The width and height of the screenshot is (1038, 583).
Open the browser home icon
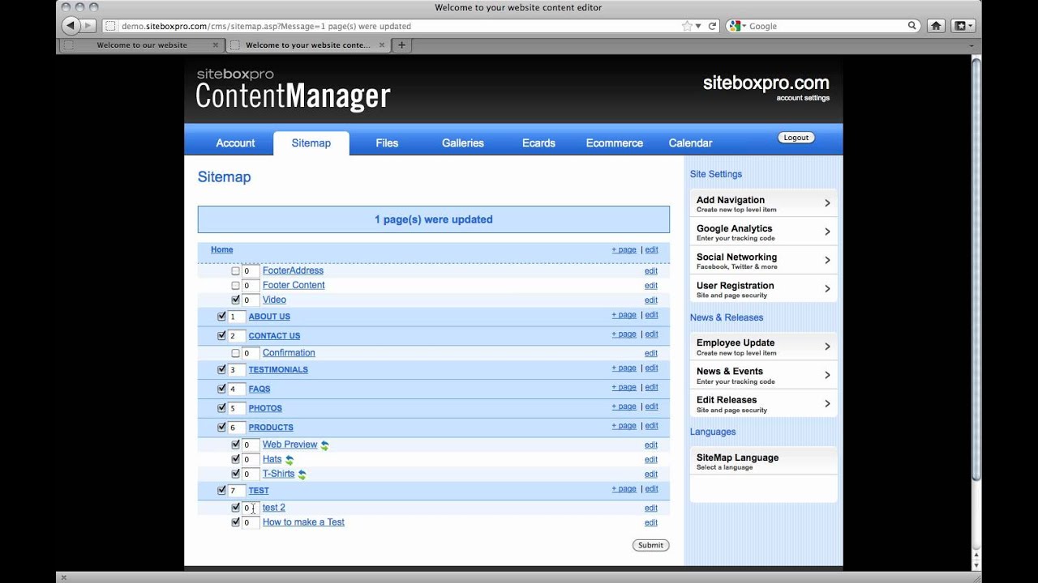(x=936, y=26)
